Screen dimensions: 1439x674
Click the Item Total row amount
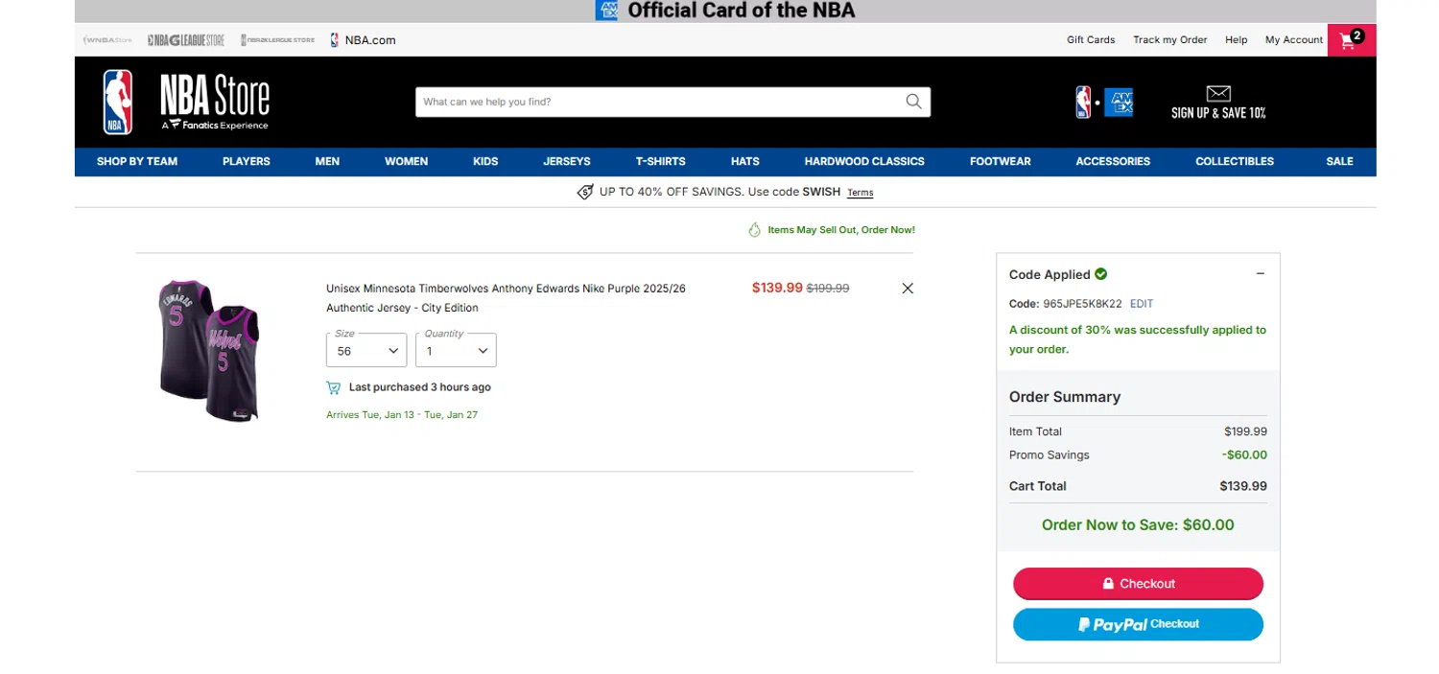tap(1245, 431)
